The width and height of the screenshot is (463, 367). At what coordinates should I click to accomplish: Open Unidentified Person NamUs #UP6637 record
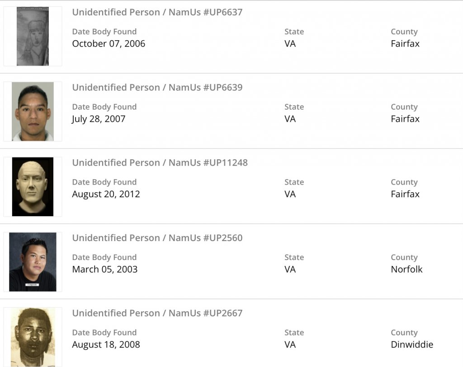coord(157,12)
